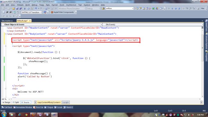Screen dimensions: 208x117
Task: Open Internet Explorer from the taskbar
Action: click(19, 115)
